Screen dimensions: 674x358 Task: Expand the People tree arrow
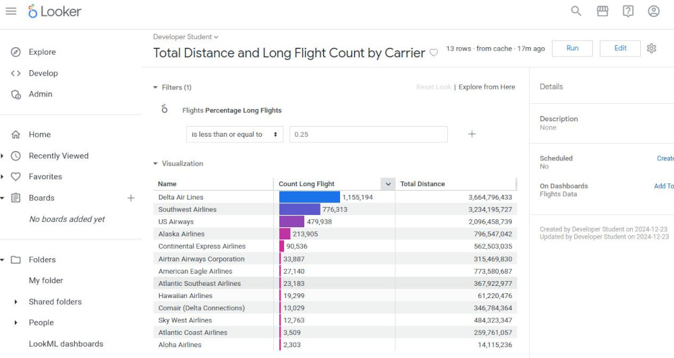16,323
